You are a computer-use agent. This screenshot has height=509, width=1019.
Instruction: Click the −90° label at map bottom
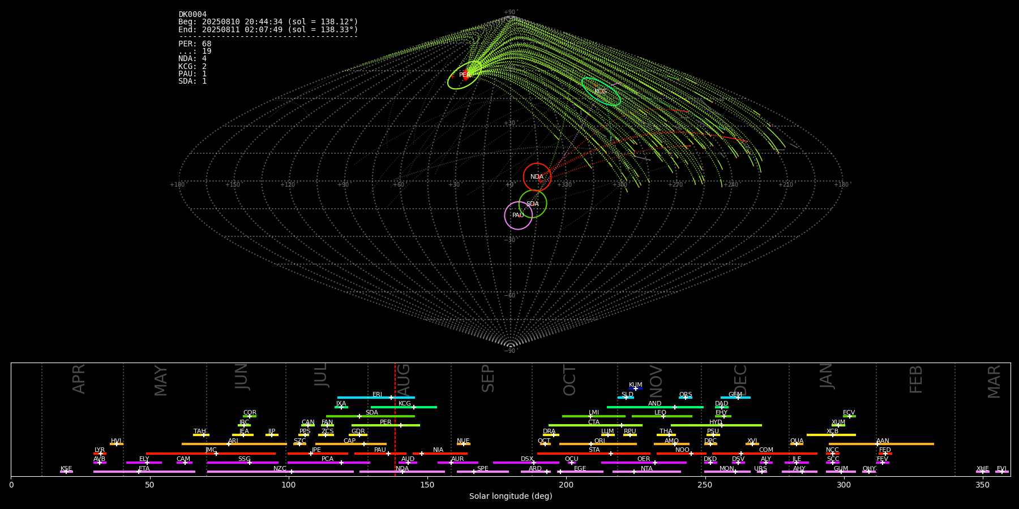tap(511, 351)
